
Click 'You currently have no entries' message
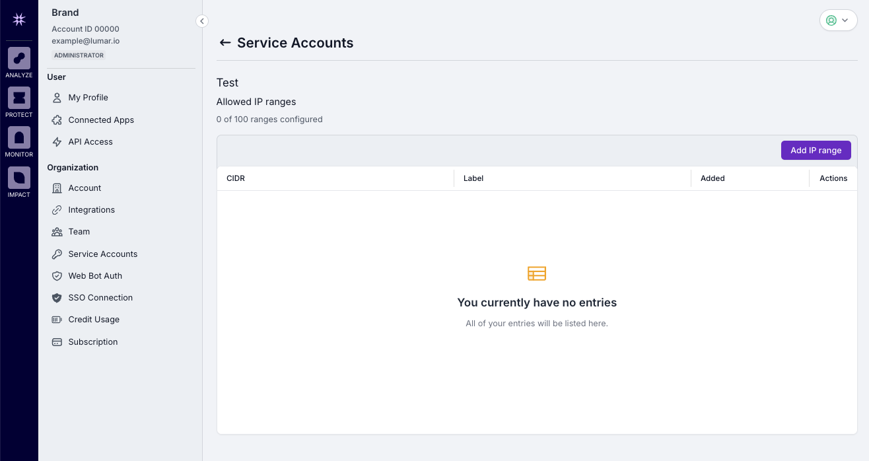point(537,302)
